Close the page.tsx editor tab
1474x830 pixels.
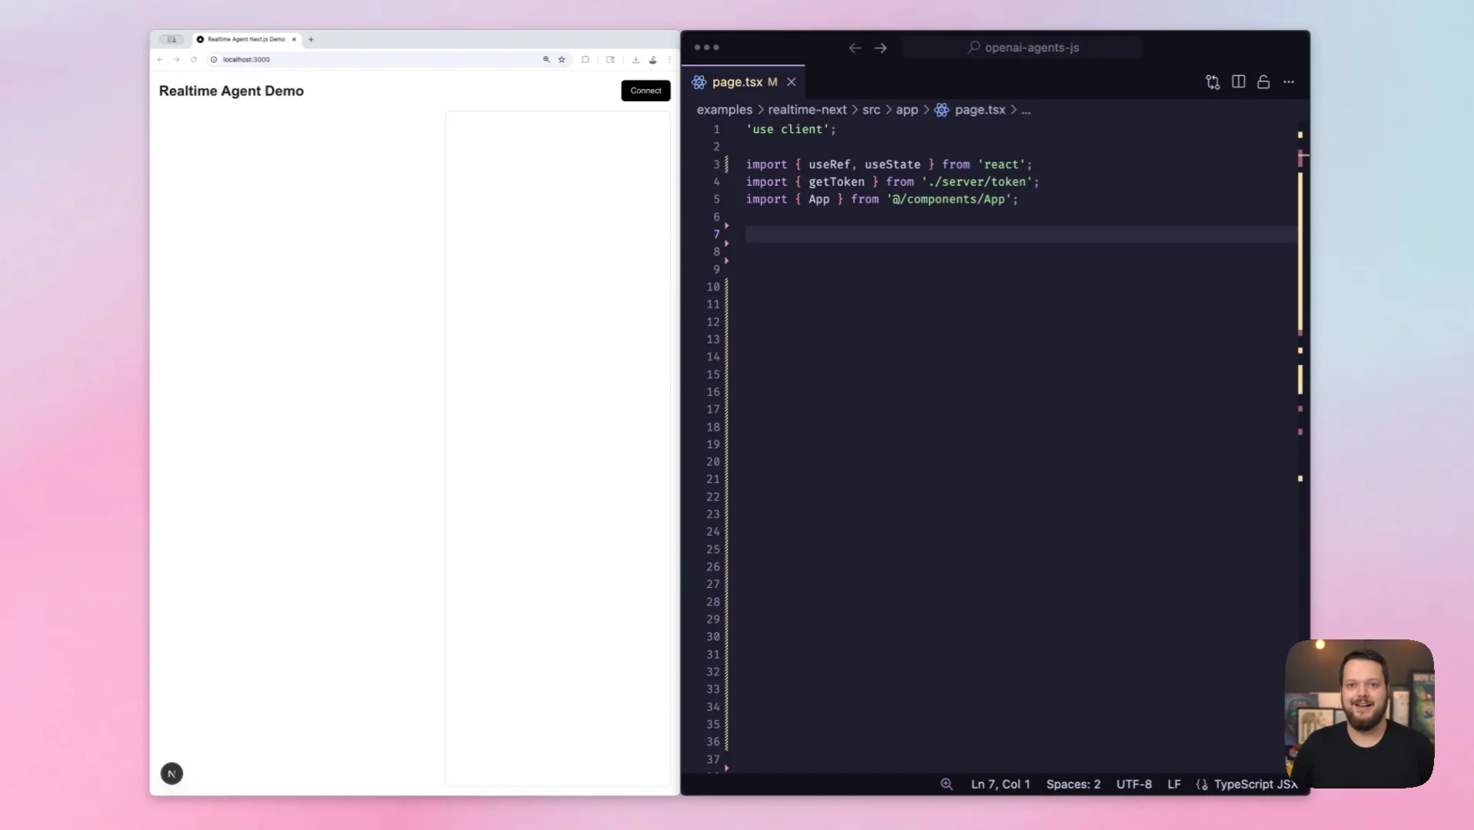(791, 82)
